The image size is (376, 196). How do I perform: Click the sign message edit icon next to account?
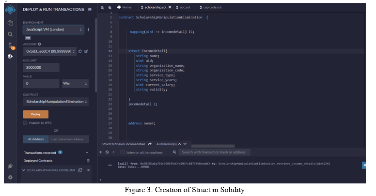(86, 51)
